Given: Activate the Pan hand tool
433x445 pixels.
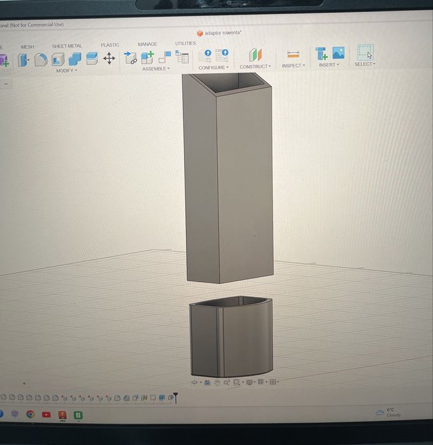Looking at the screenshot, I should [x=217, y=383].
